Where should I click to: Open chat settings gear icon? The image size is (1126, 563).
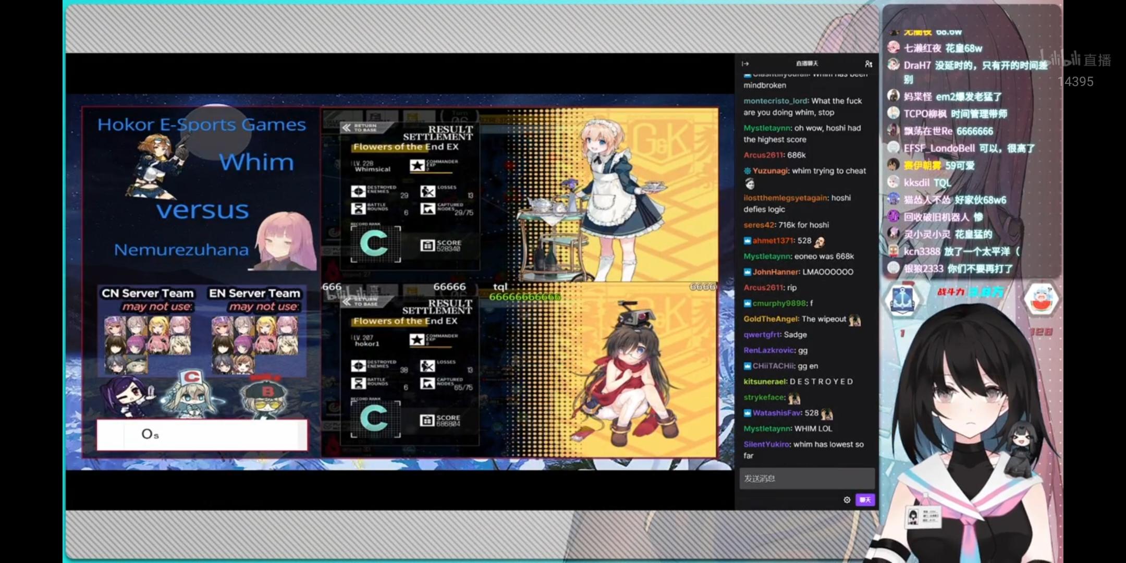tap(847, 499)
